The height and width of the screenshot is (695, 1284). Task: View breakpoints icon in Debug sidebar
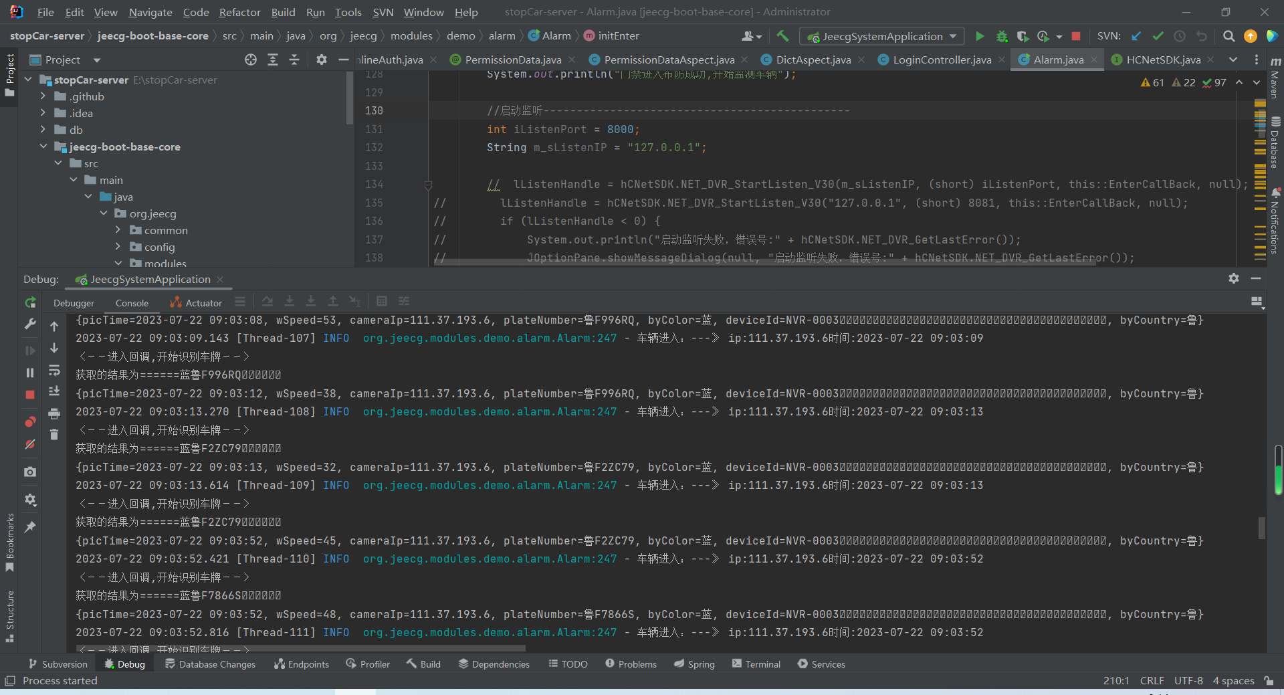[30, 422]
